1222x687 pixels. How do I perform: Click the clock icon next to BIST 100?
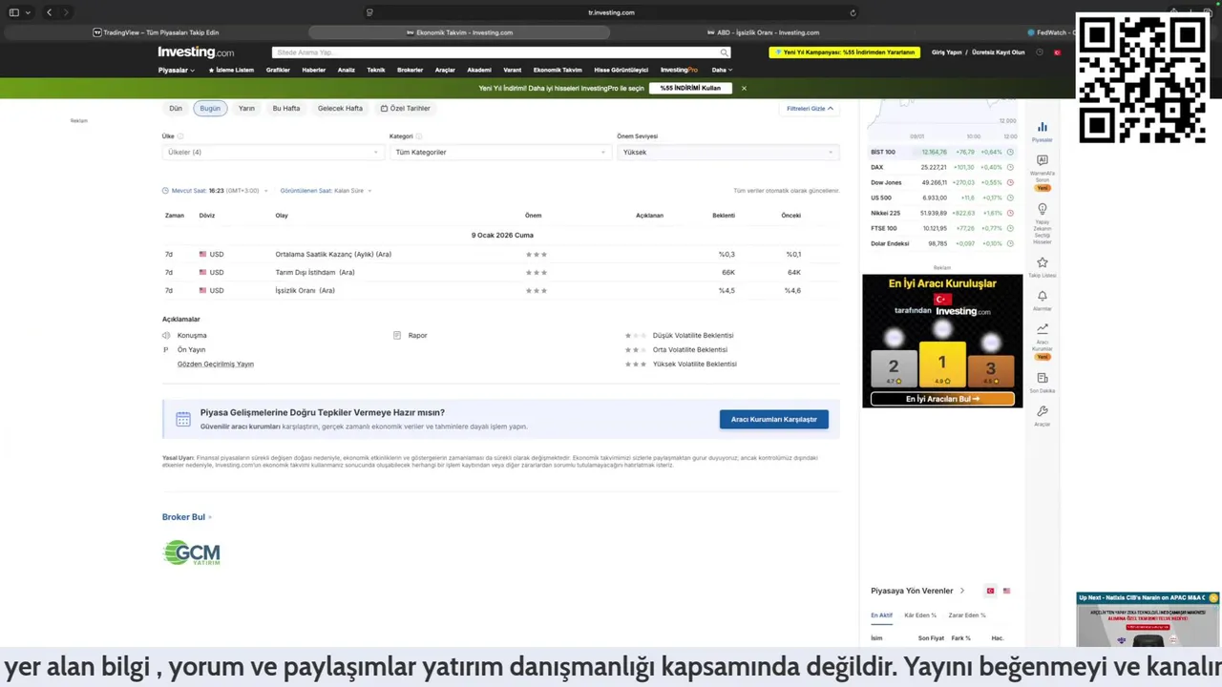[1010, 152]
